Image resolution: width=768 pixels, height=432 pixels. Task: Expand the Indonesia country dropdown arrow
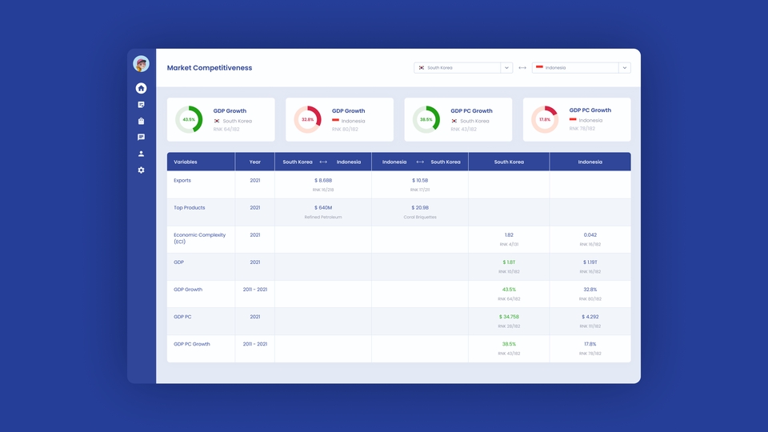click(x=625, y=67)
